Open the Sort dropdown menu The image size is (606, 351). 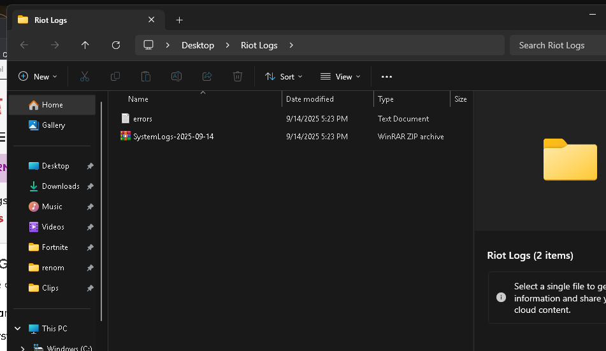(x=284, y=76)
